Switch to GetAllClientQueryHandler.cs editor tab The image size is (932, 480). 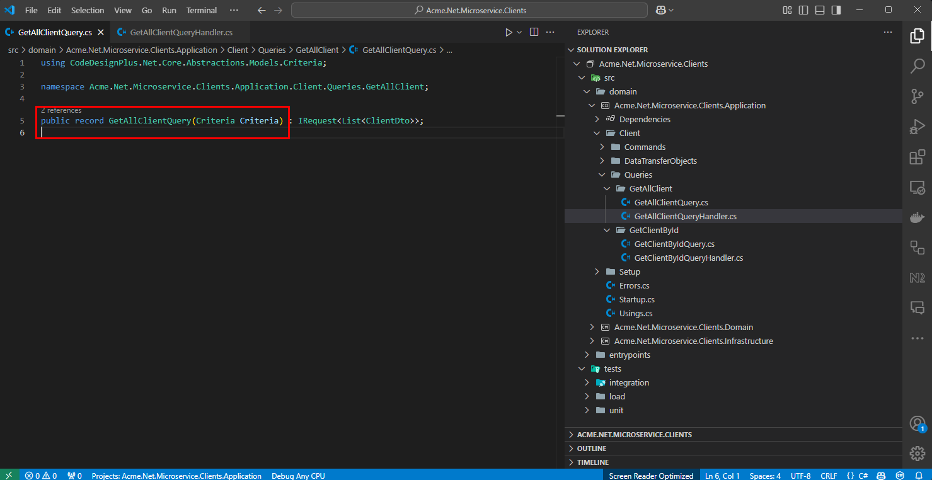181,32
